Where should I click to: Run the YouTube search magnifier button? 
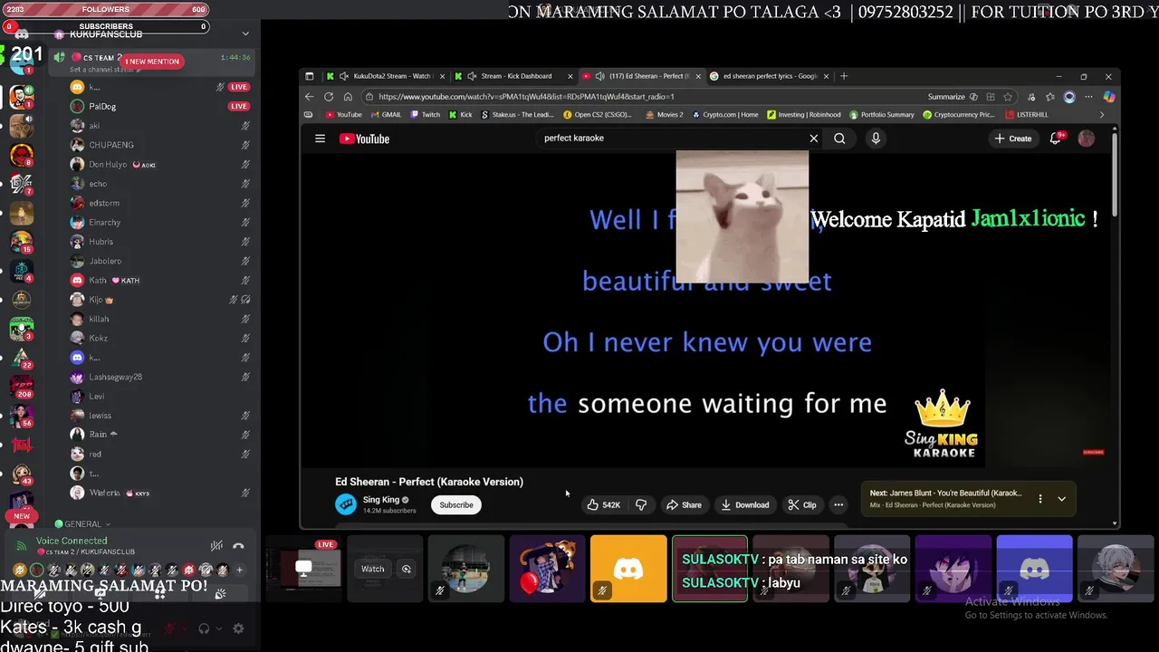[x=839, y=139]
